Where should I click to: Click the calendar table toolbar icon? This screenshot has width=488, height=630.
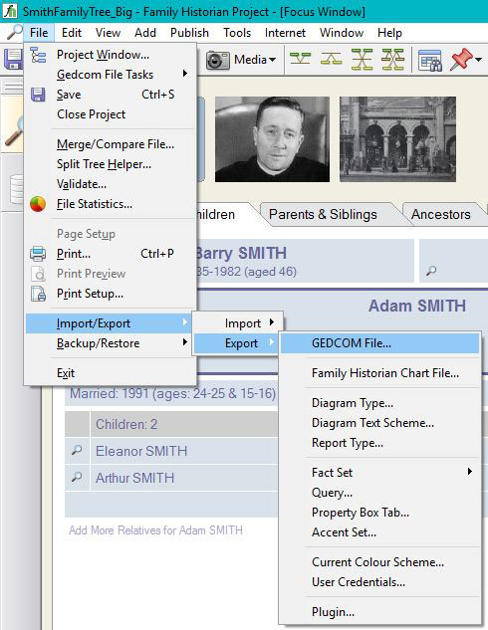point(429,61)
